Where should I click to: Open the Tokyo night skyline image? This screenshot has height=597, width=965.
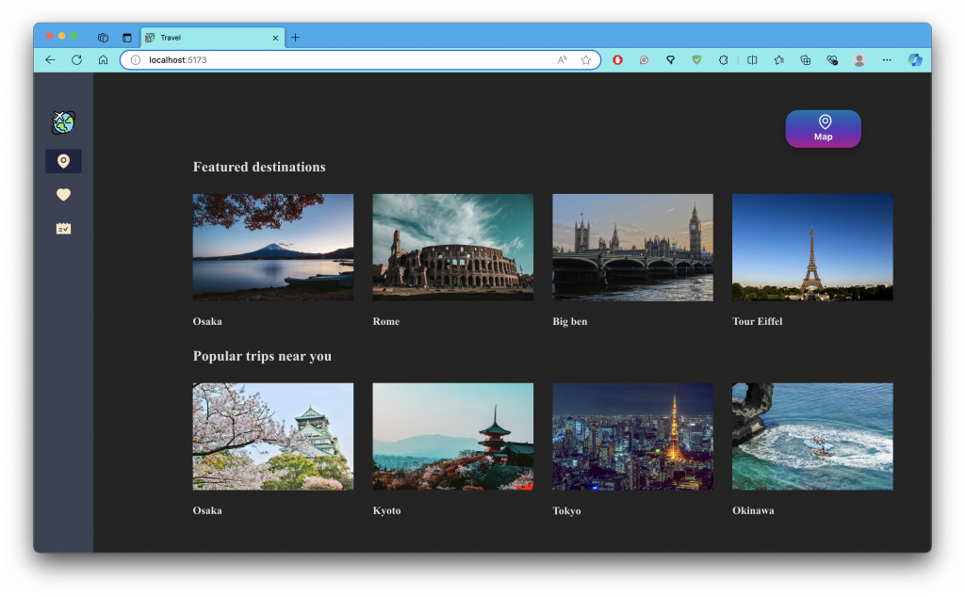632,437
